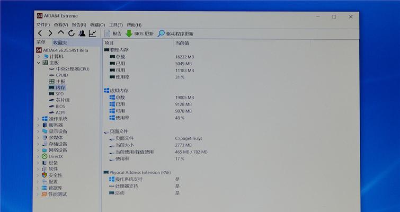Expand the 服务器 tree node
400x212 pixels.
click(39, 125)
